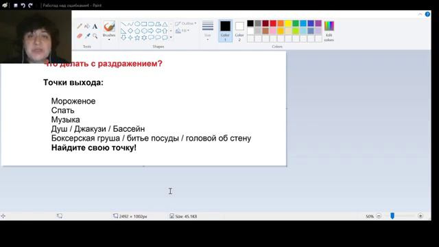
Task: Open Paint Help question mark icon
Action: pos(427,14)
